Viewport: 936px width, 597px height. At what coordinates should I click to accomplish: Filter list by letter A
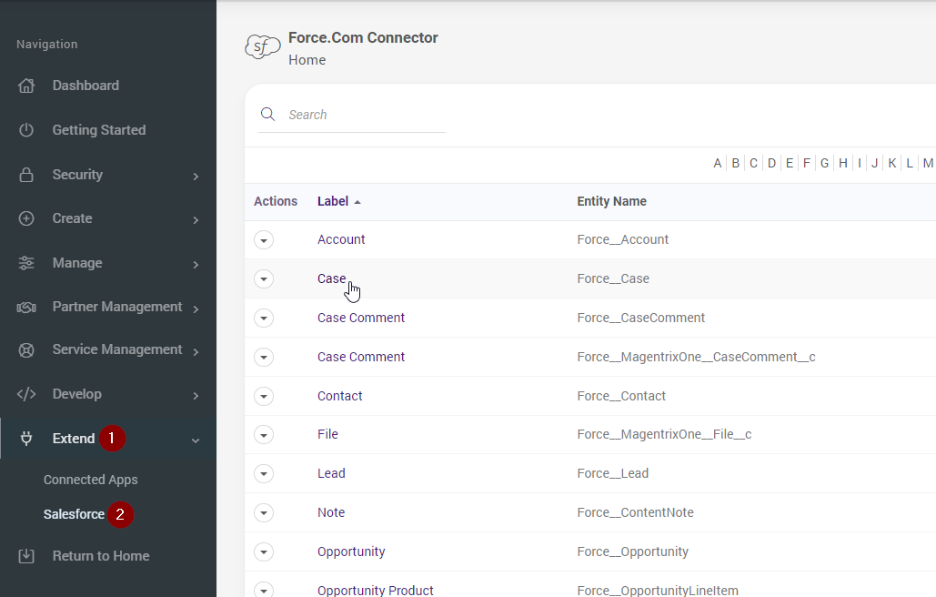718,163
